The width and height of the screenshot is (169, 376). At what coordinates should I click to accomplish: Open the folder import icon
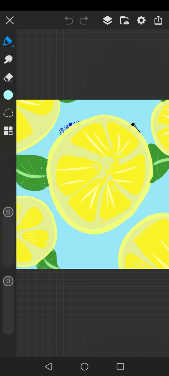124,20
